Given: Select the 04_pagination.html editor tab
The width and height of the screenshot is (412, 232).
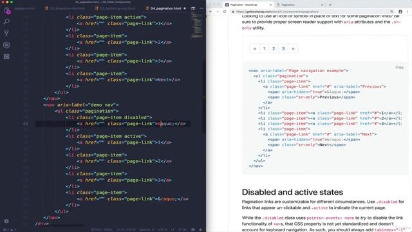Looking at the screenshot, I should coord(165,8).
